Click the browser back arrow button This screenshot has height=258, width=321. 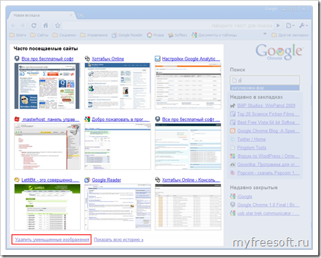tap(13, 25)
